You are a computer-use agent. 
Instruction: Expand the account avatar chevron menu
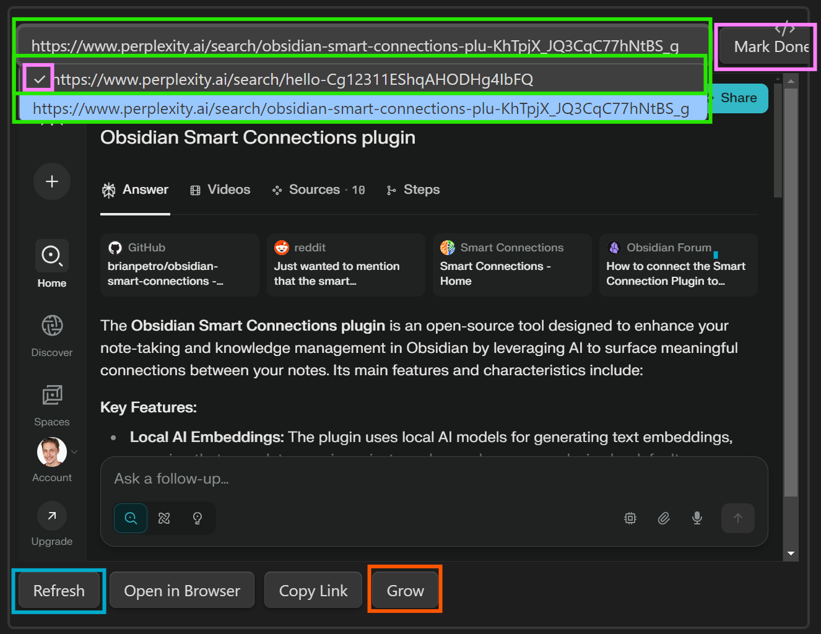75,452
